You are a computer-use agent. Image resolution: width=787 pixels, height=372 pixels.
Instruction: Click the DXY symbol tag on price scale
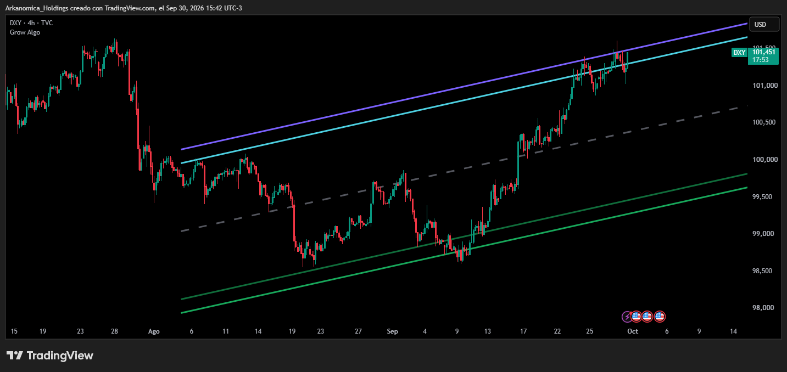739,52
